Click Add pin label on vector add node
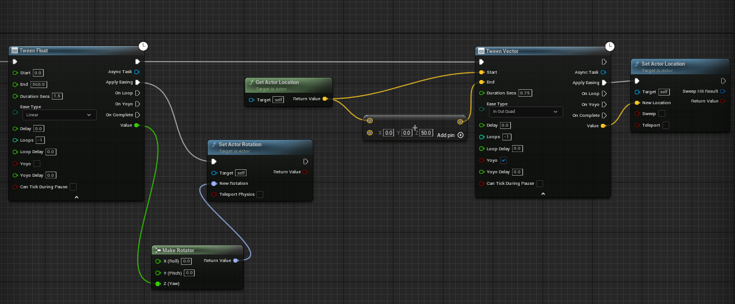The image size is (735, 304). 446,135
